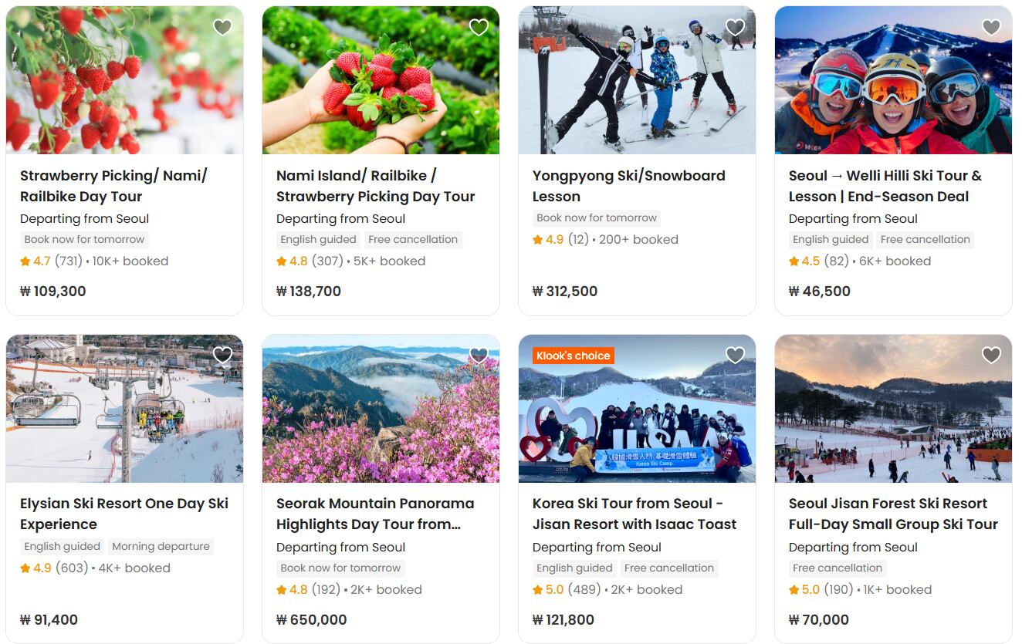Toggle heart on Seoul Jisan Forest Ski Resort
The image size is (1022, 644).
pyautogui.click(x=991, y=356)
